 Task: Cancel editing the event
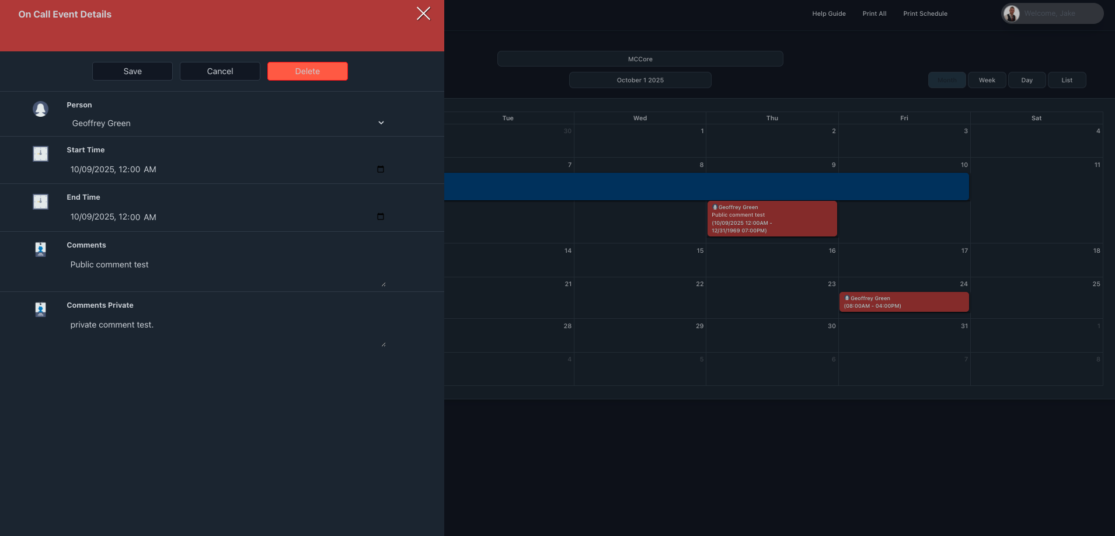pyautogui.click(x=220, y=71)
